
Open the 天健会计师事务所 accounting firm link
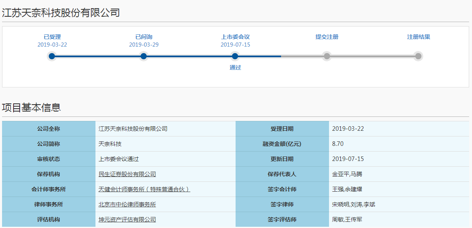coord(144,189)
